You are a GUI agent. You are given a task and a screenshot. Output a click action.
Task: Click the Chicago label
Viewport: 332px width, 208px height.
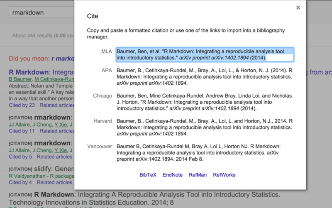click(103, 96)
